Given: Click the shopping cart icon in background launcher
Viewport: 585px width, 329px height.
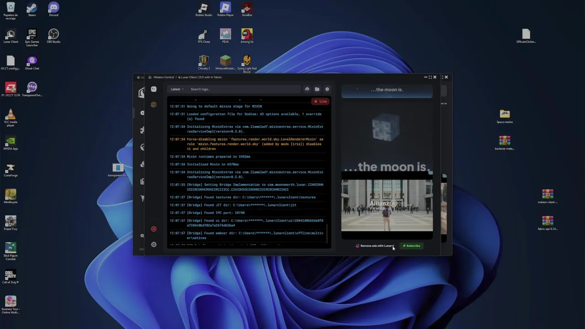Looking at the screenshot, I should 142,198.
